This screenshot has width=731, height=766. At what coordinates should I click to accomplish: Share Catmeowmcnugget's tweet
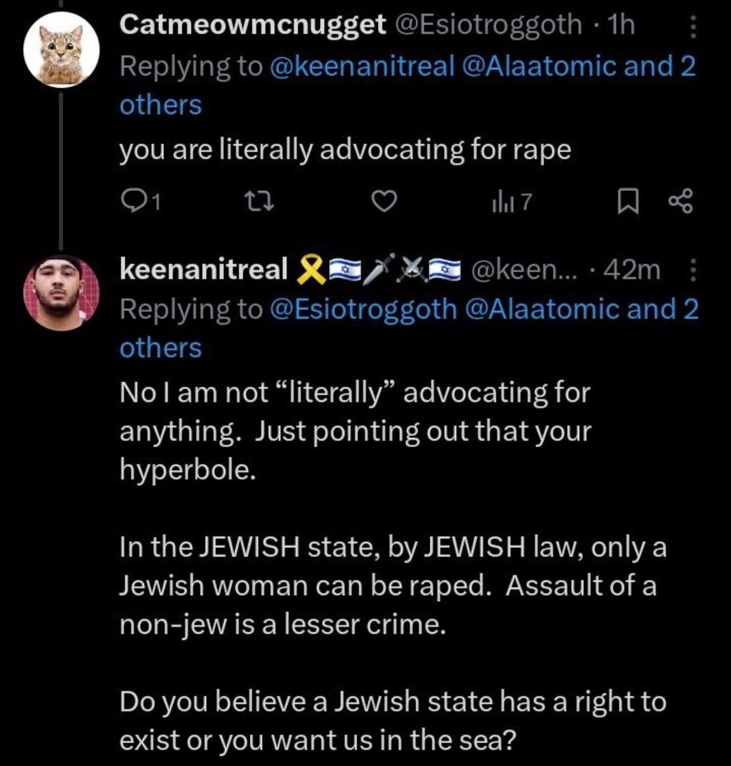pos(679,202)
